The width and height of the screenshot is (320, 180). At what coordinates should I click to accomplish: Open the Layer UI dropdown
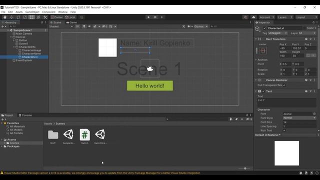(x=307, y=33)
